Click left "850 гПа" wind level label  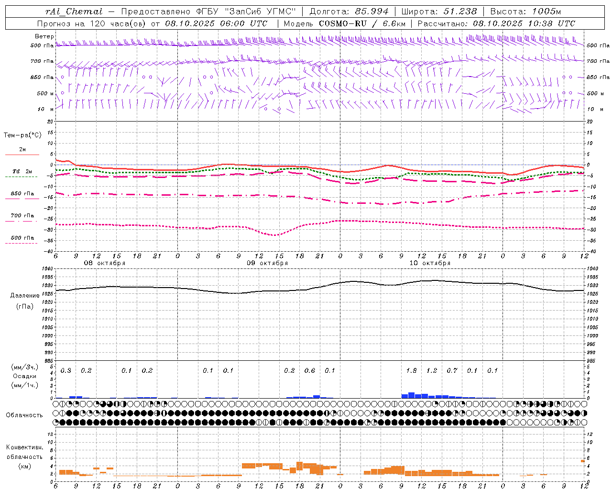point(42,77)
